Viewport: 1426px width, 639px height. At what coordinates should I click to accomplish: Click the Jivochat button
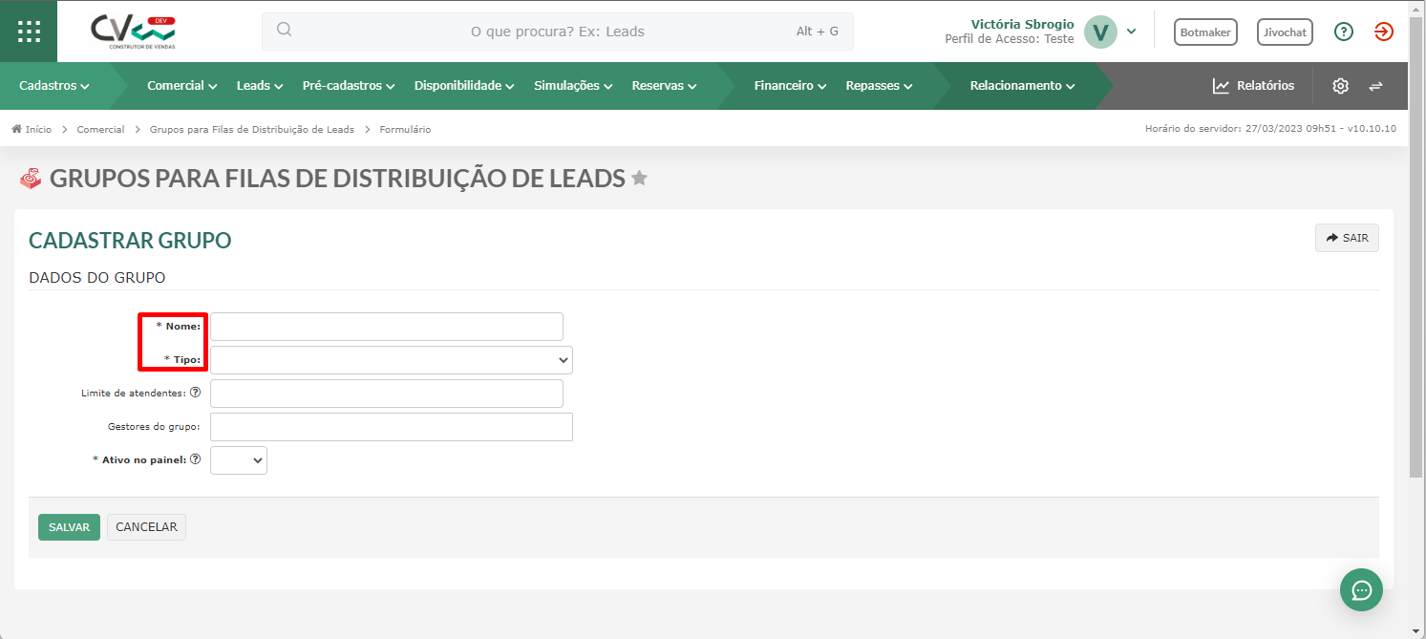pos(1285,32)
